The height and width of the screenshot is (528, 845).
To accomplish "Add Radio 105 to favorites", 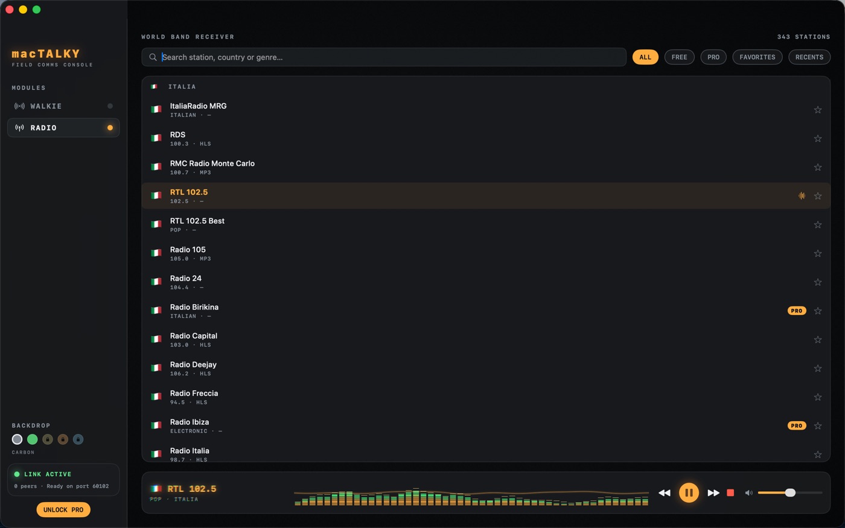I will 818,253.
